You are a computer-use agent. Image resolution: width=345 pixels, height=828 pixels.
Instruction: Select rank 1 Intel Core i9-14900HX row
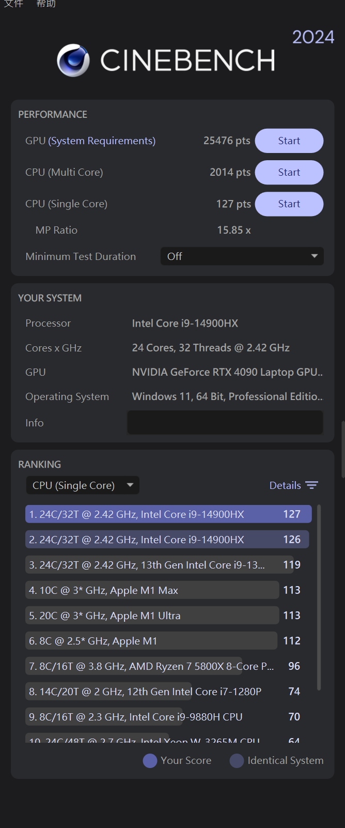click(168, 514)
